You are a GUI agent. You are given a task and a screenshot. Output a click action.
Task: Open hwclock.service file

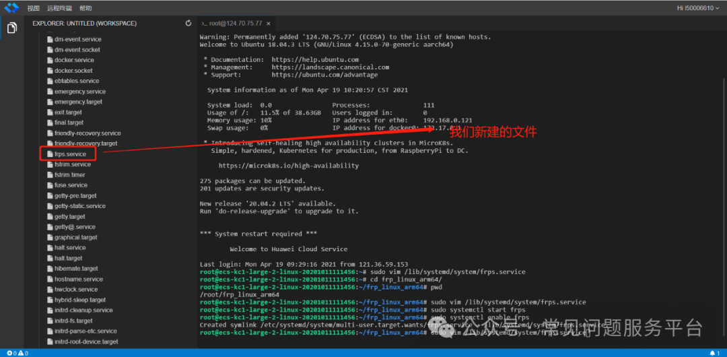(76, 289)
